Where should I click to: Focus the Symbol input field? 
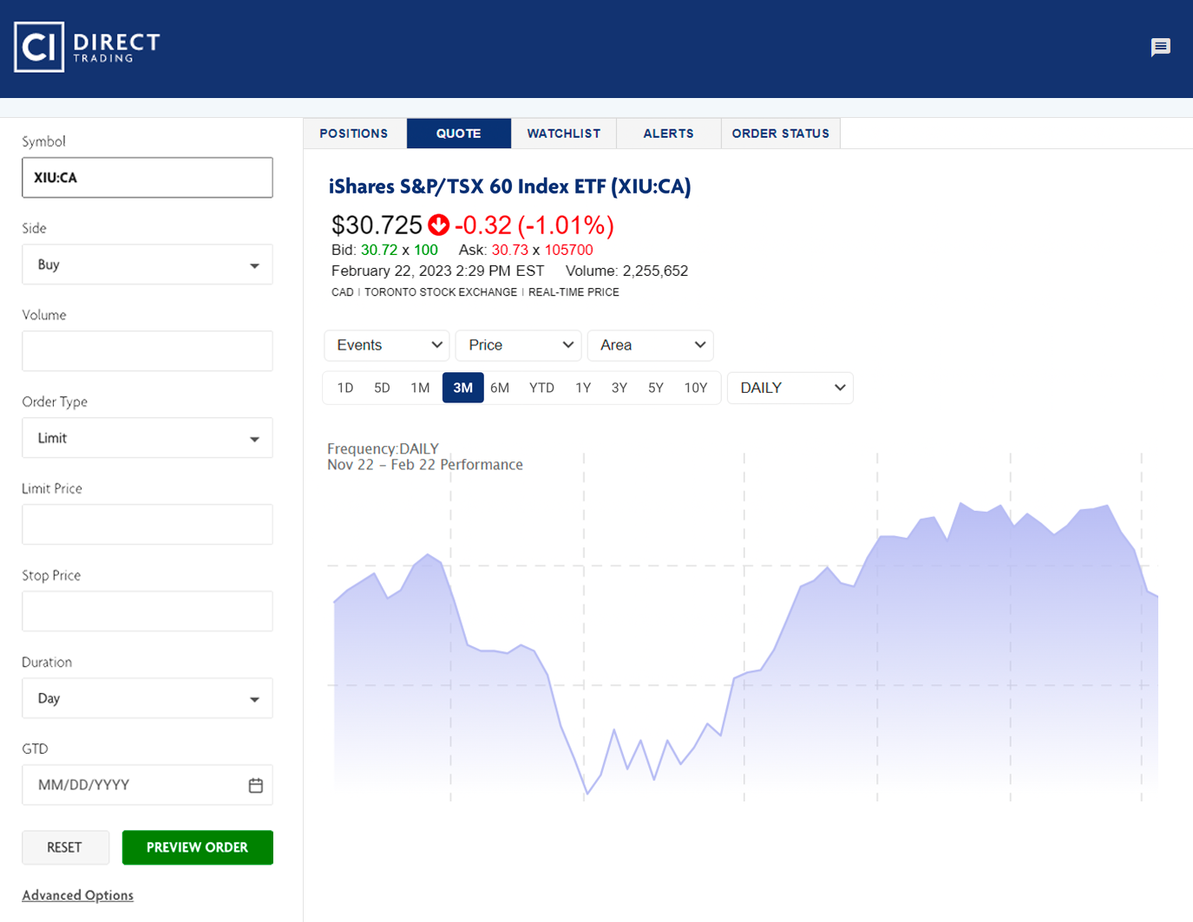(x=147, y=178)
